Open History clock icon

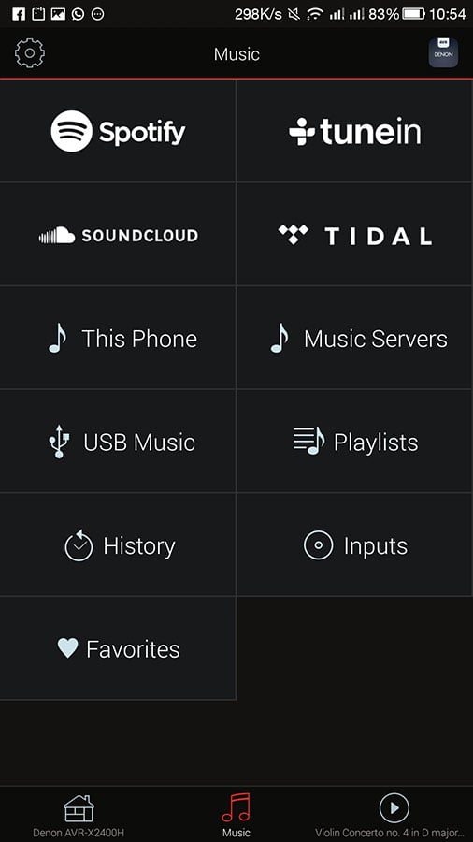coord(79,545)
